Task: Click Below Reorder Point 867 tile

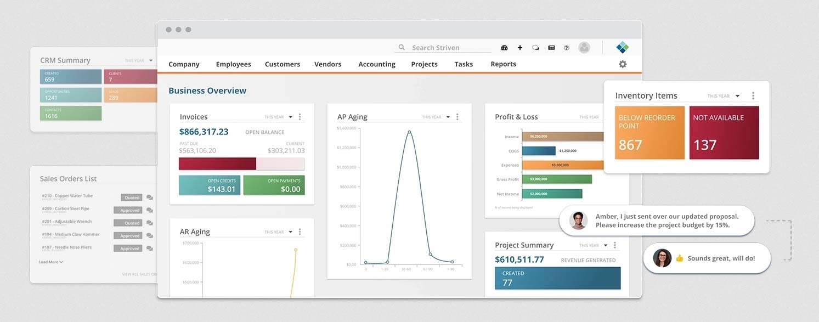Action: 649,133
